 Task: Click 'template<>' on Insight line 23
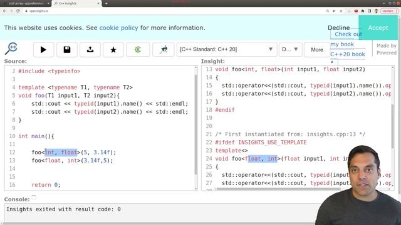coord(231,150)
